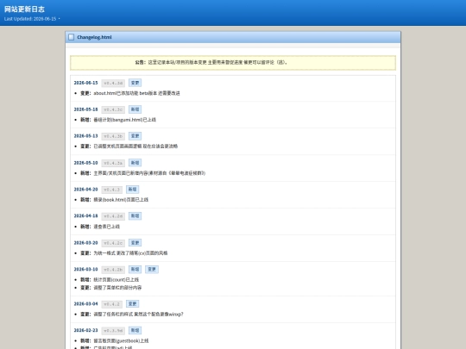The image size is (466, 349).
Task: Click the version badge of the 2026-06-15 entry
Action: click(113, 83)
